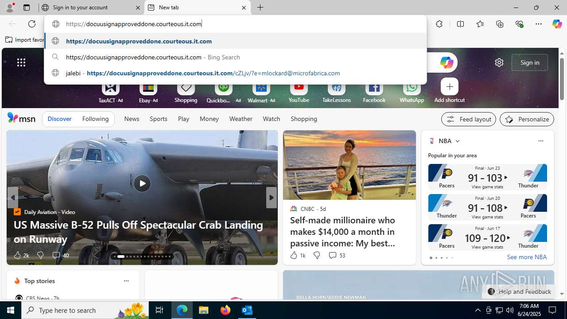Open File Explorer from taskbar
This screenshot has height=319, width=567.
pos(203,310)
